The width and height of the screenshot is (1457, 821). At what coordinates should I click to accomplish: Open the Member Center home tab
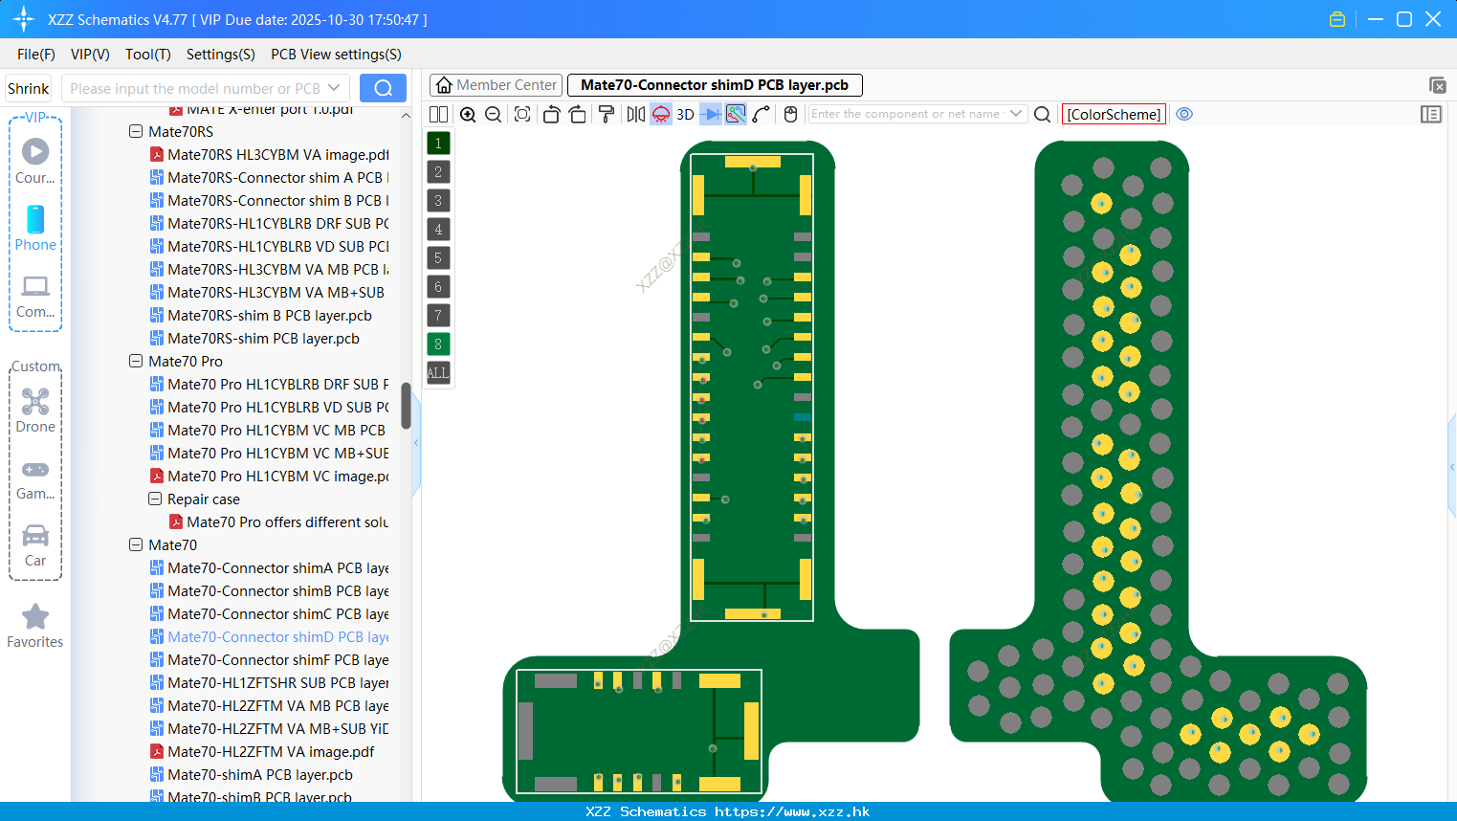[x=496, y=85]
